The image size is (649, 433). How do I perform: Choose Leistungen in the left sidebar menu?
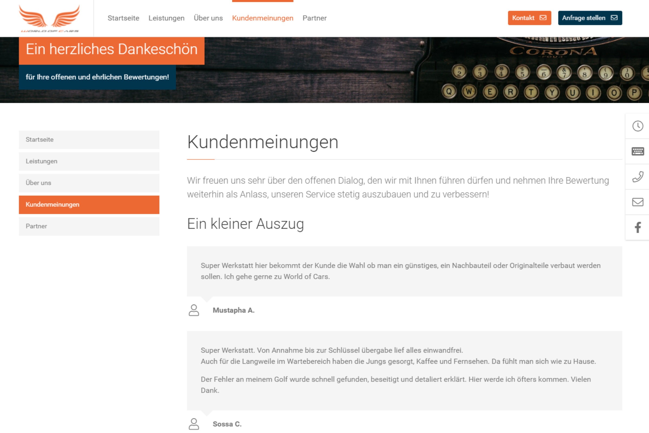point(89,161)
